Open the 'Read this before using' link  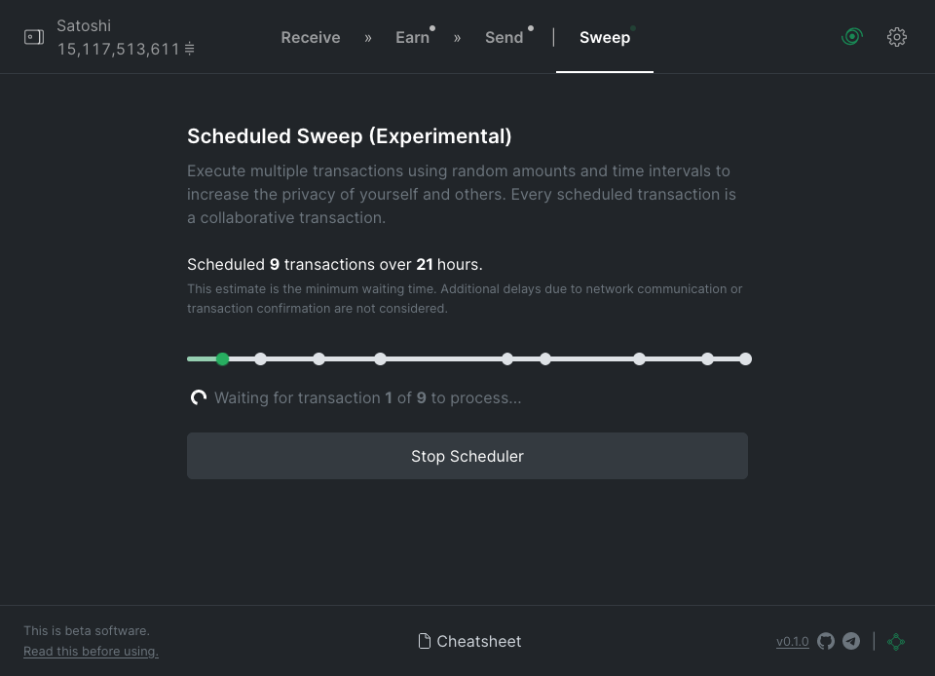coord(91,651)
